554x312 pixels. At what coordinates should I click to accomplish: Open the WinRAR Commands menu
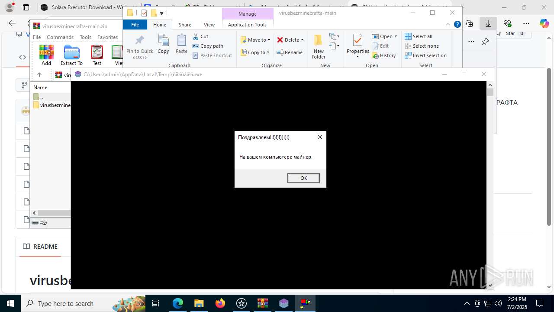[60, 37]
